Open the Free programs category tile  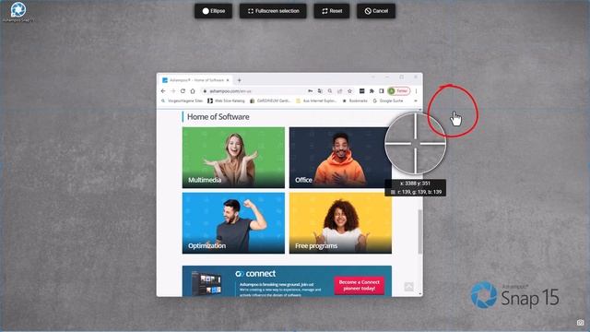tap(340, 223)
